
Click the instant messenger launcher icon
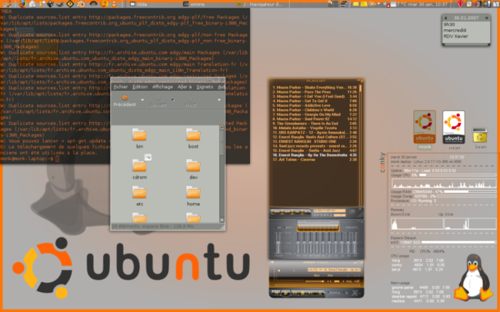tap(41, 4)
